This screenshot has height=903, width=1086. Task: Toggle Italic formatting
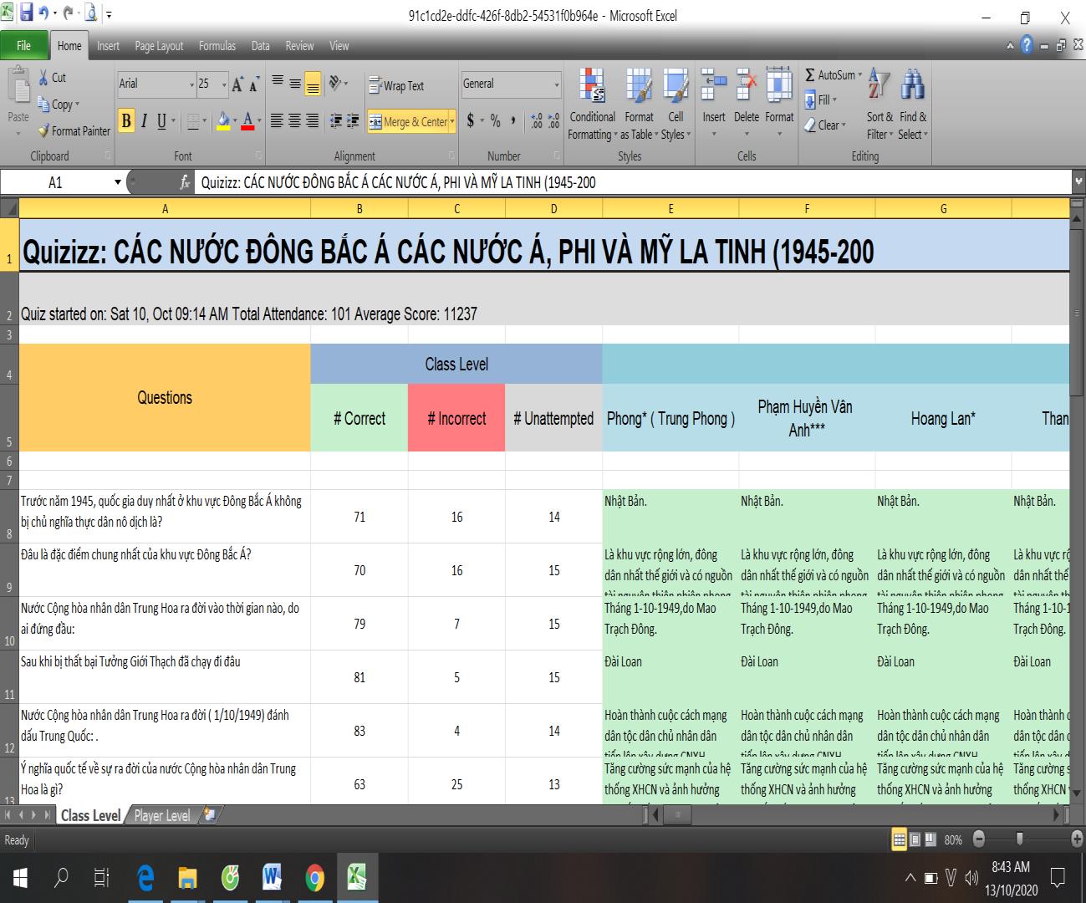click(144, 121)
